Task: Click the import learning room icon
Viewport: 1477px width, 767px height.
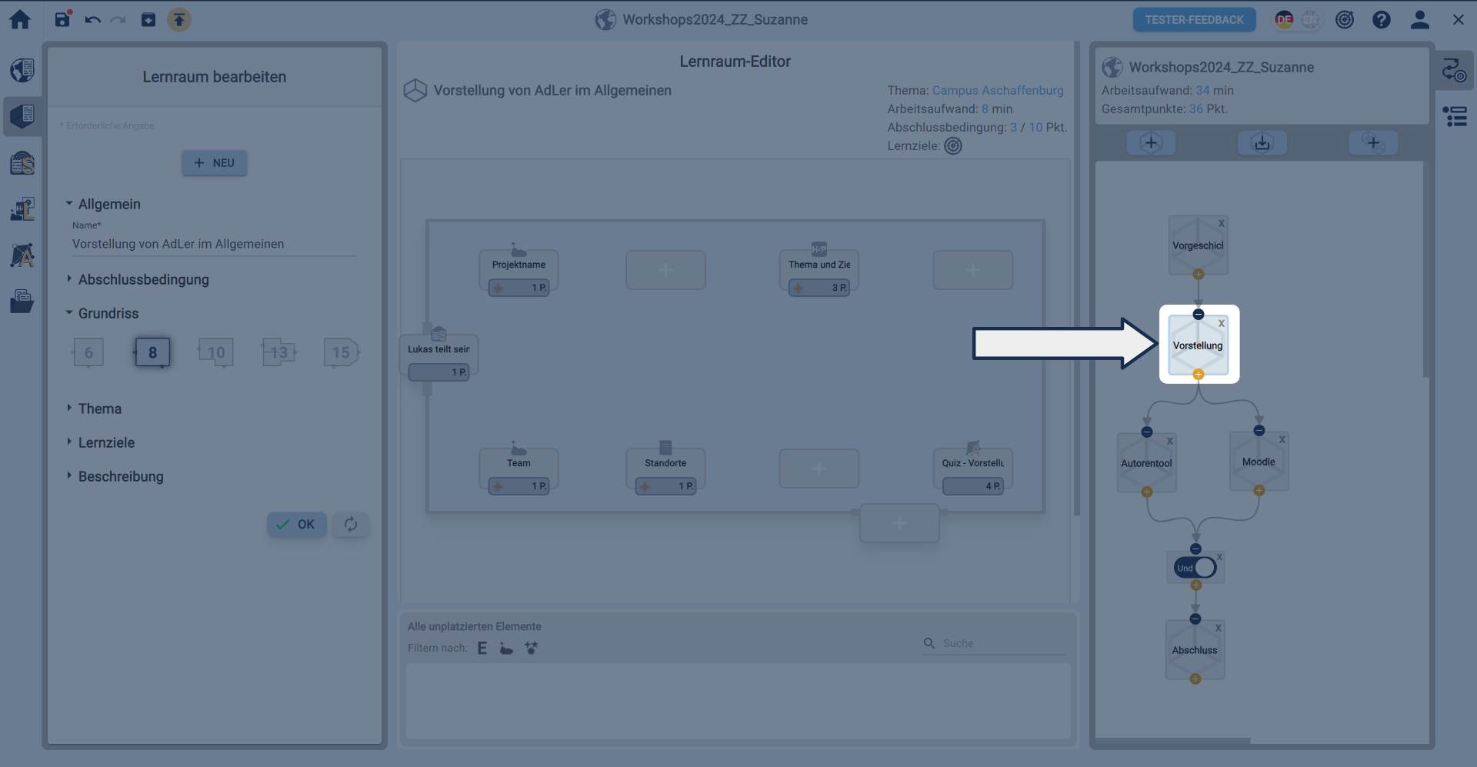Action: [1262, 143]
